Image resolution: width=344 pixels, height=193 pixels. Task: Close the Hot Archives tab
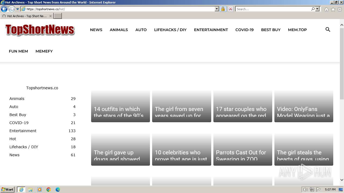50,16
